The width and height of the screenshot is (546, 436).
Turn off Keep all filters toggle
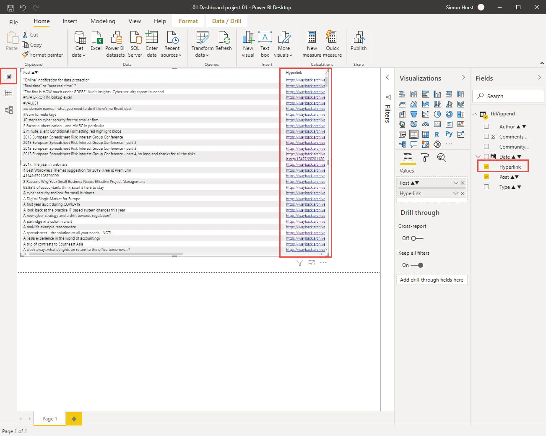click(x=417, y=265)
